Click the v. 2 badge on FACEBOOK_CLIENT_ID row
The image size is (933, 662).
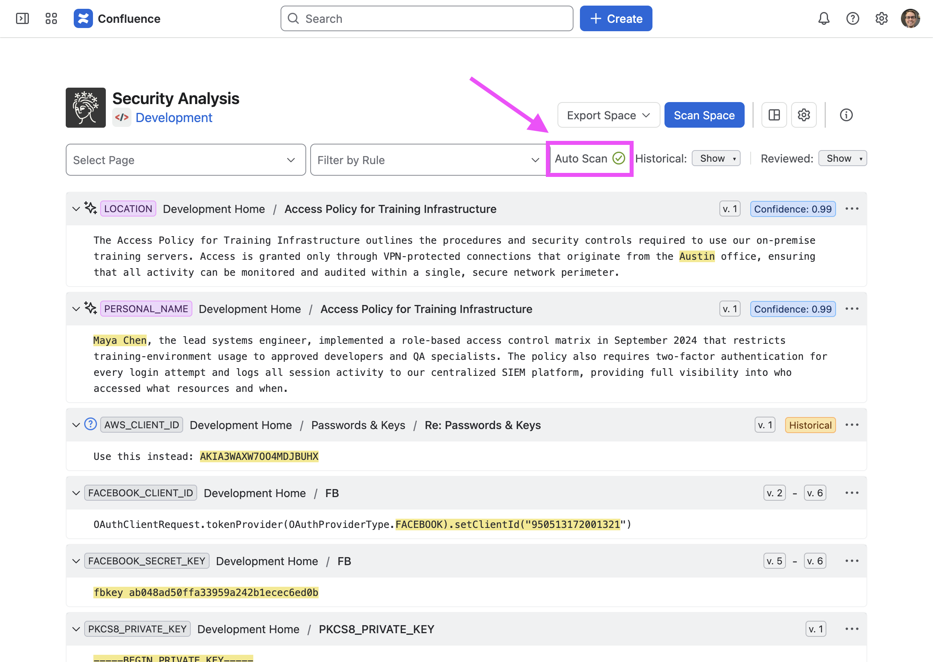tap(774, 493)
